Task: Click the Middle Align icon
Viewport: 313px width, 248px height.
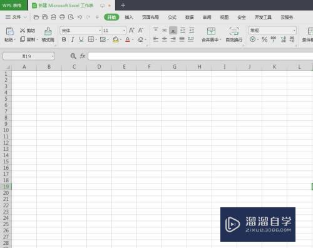Action: (165, 30)
